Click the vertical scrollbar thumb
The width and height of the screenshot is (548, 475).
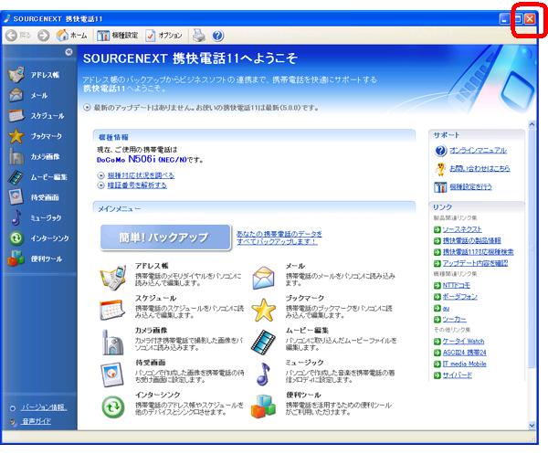pyautogui.click(x=532, y=248)
